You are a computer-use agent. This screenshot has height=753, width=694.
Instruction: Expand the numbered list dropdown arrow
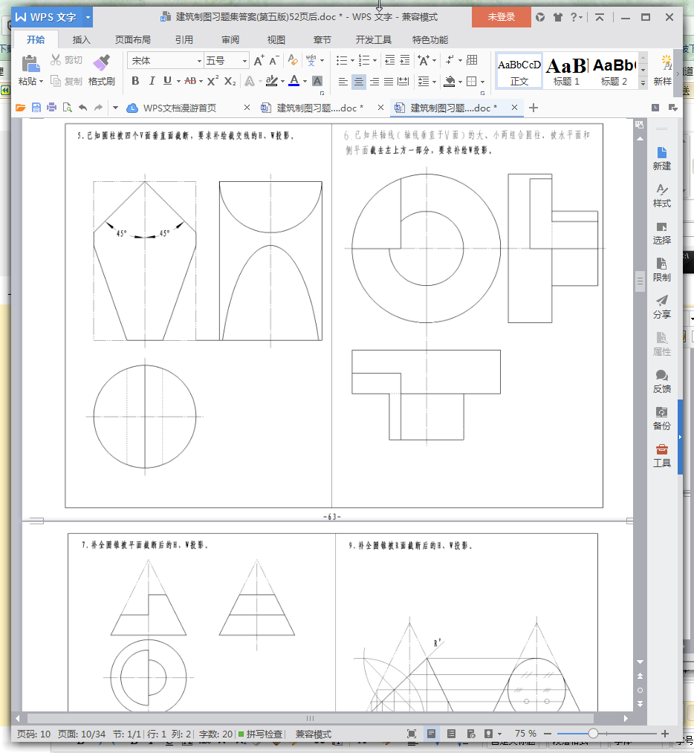[375, 60]
